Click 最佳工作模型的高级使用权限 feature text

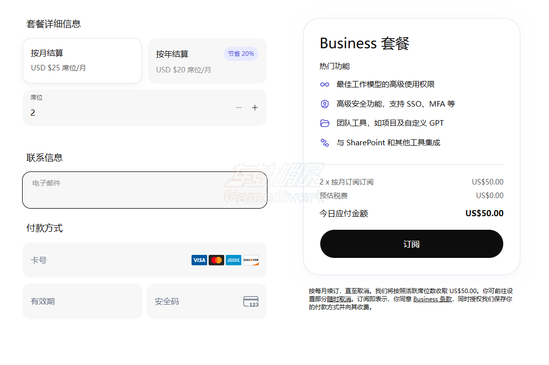[386, 84]
